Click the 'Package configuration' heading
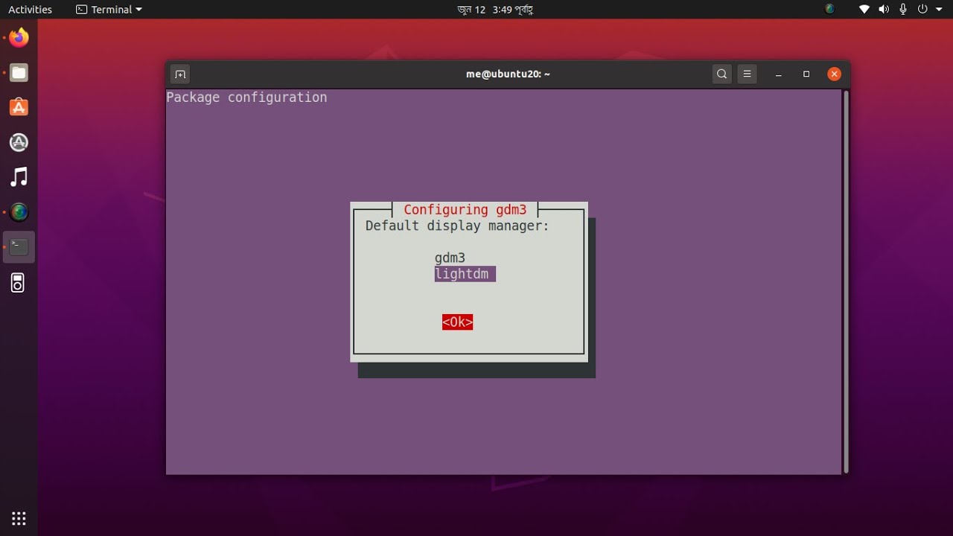This screenshot has height=536, width=953. pyautogui.click(x=246, y=98)
